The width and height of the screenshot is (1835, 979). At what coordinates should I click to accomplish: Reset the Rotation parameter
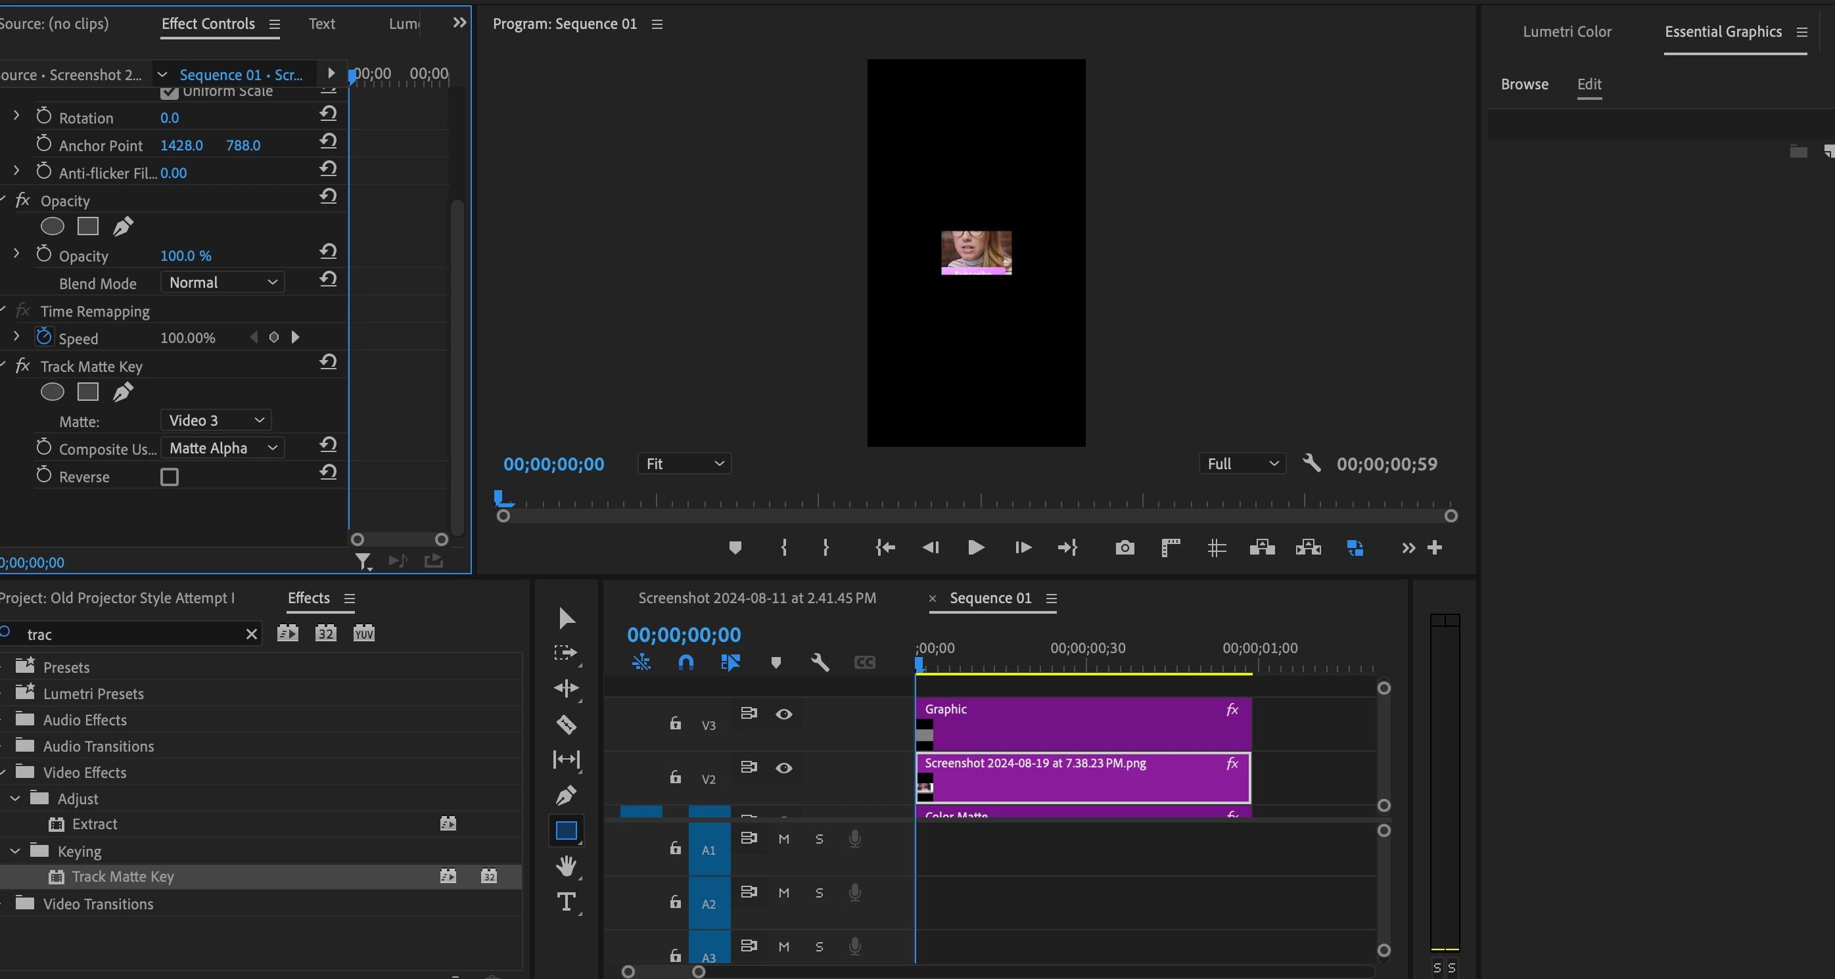click(328, 113)
